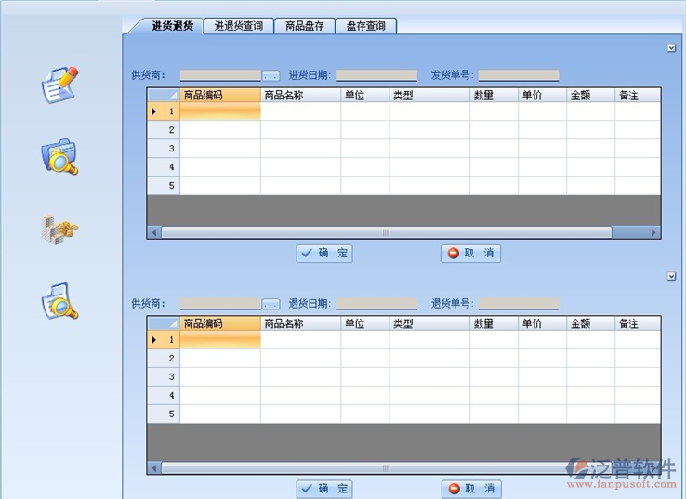Cancel the purchase with upper 取消 button
Image resolution: width=686 pixels, height=499 pixels.
[x=470, y=254]
